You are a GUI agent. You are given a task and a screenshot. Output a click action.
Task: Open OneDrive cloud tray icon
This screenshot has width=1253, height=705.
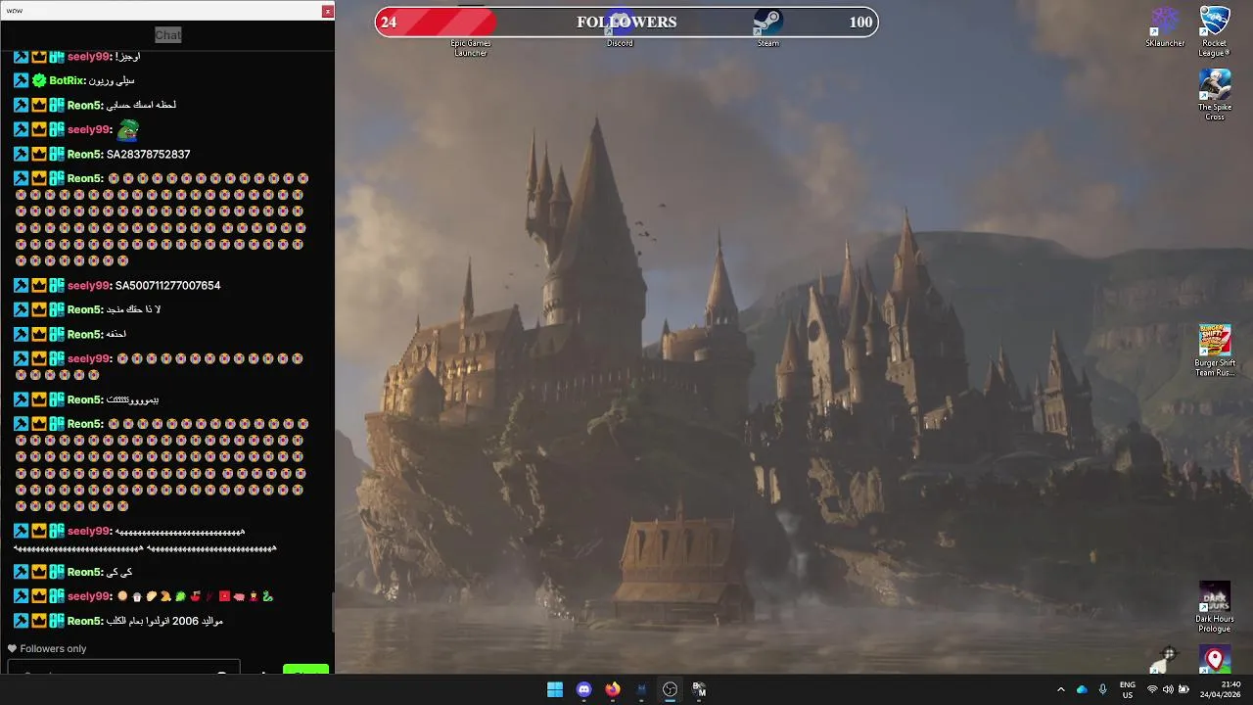click(1082, 689)
